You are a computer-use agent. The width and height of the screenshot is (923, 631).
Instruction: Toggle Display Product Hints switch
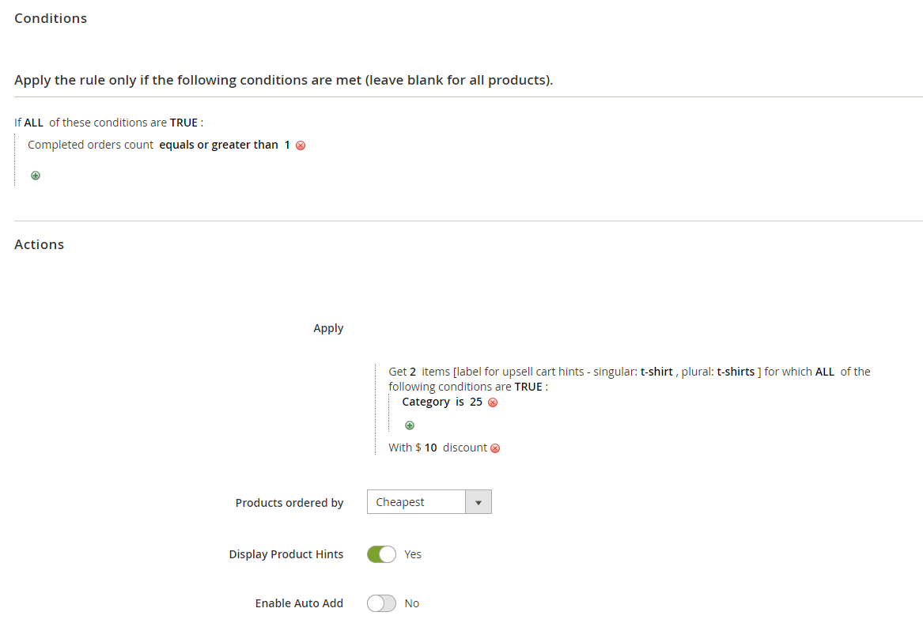click(381, 554)
